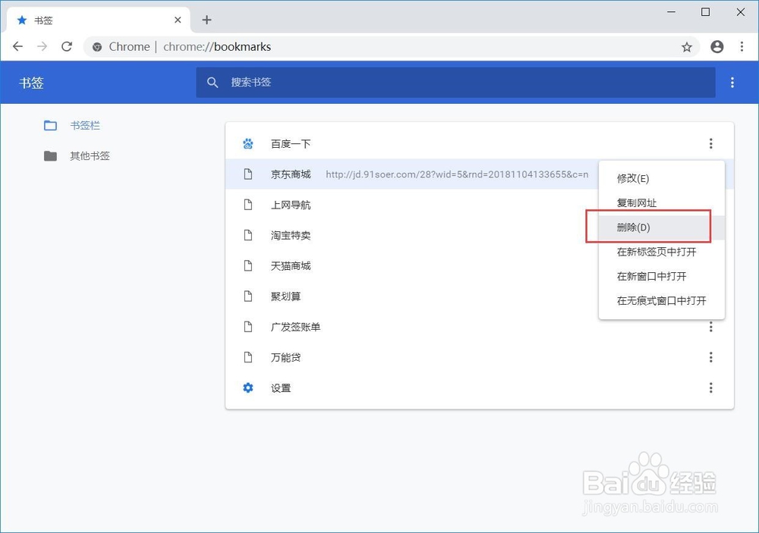The image size is (759, 533).
Task: Click the page icon next to 广发签账单
Action: (248, 327)
